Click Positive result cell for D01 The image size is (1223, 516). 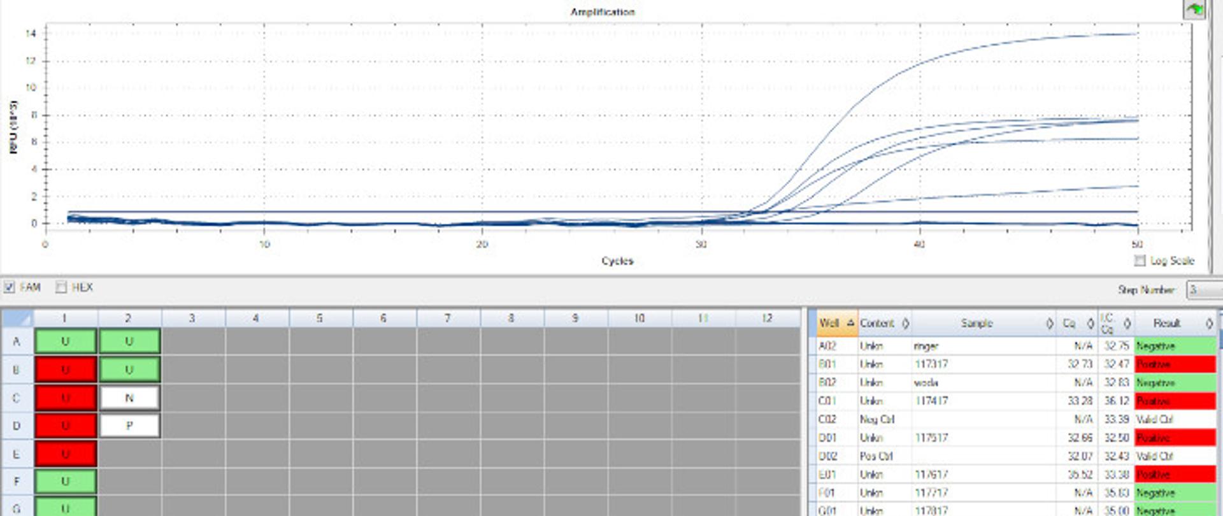click(x=1175, y=438)
